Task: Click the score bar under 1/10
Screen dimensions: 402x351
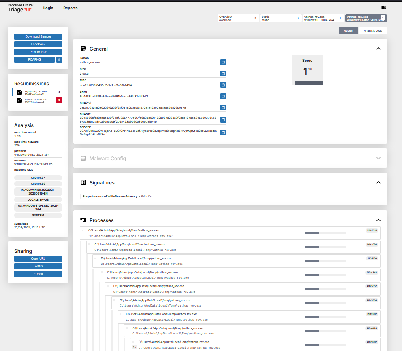Action: pos(309,83)
